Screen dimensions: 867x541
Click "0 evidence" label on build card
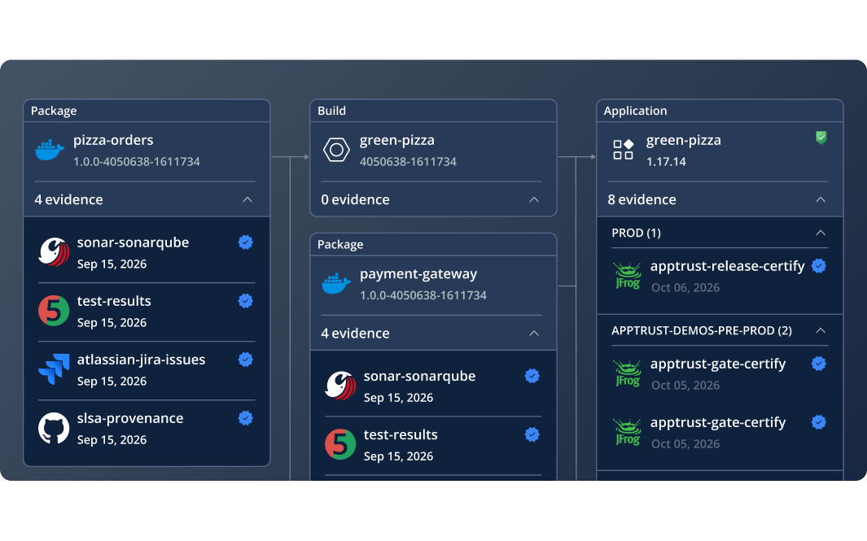pyautogui.click(x=355, y=199)
